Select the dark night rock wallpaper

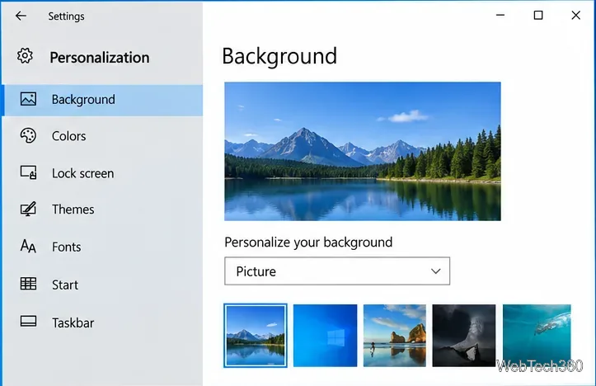tap(464, 336)
